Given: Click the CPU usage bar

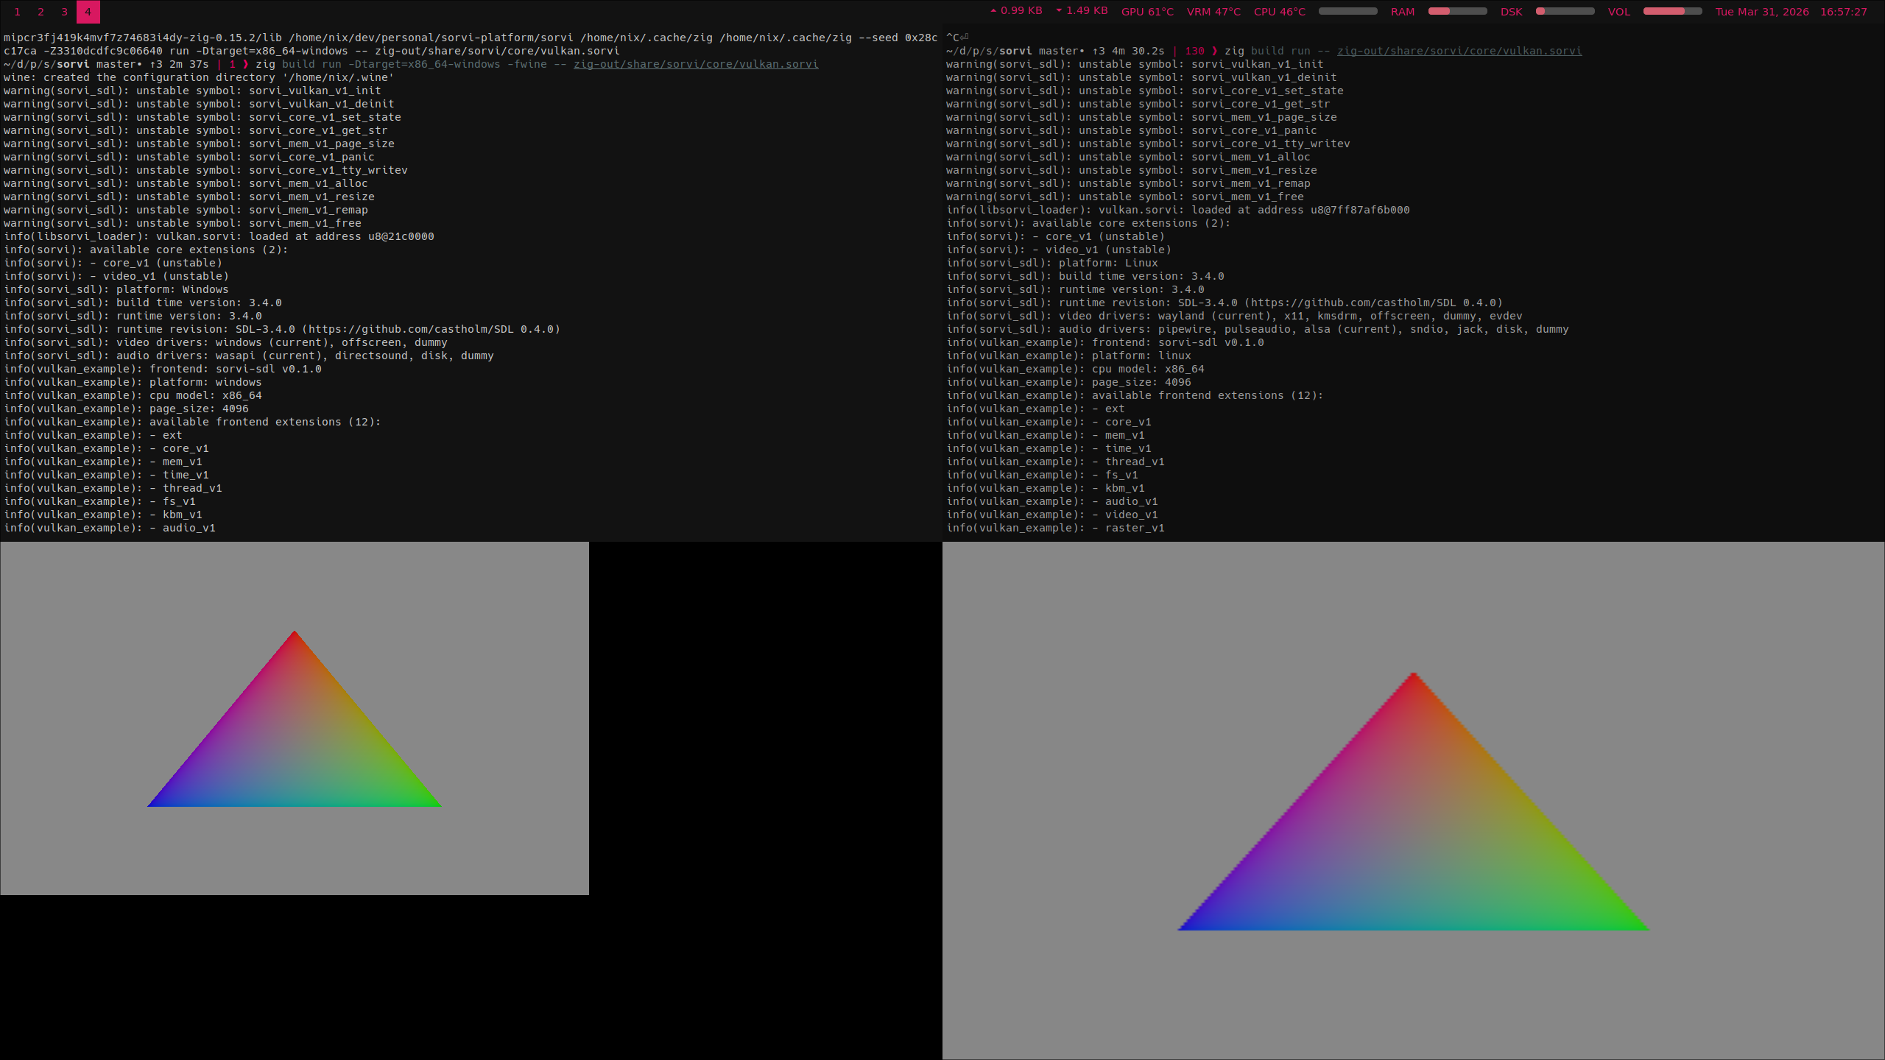Looking at the screenshot, I should tap(1347, 12).
